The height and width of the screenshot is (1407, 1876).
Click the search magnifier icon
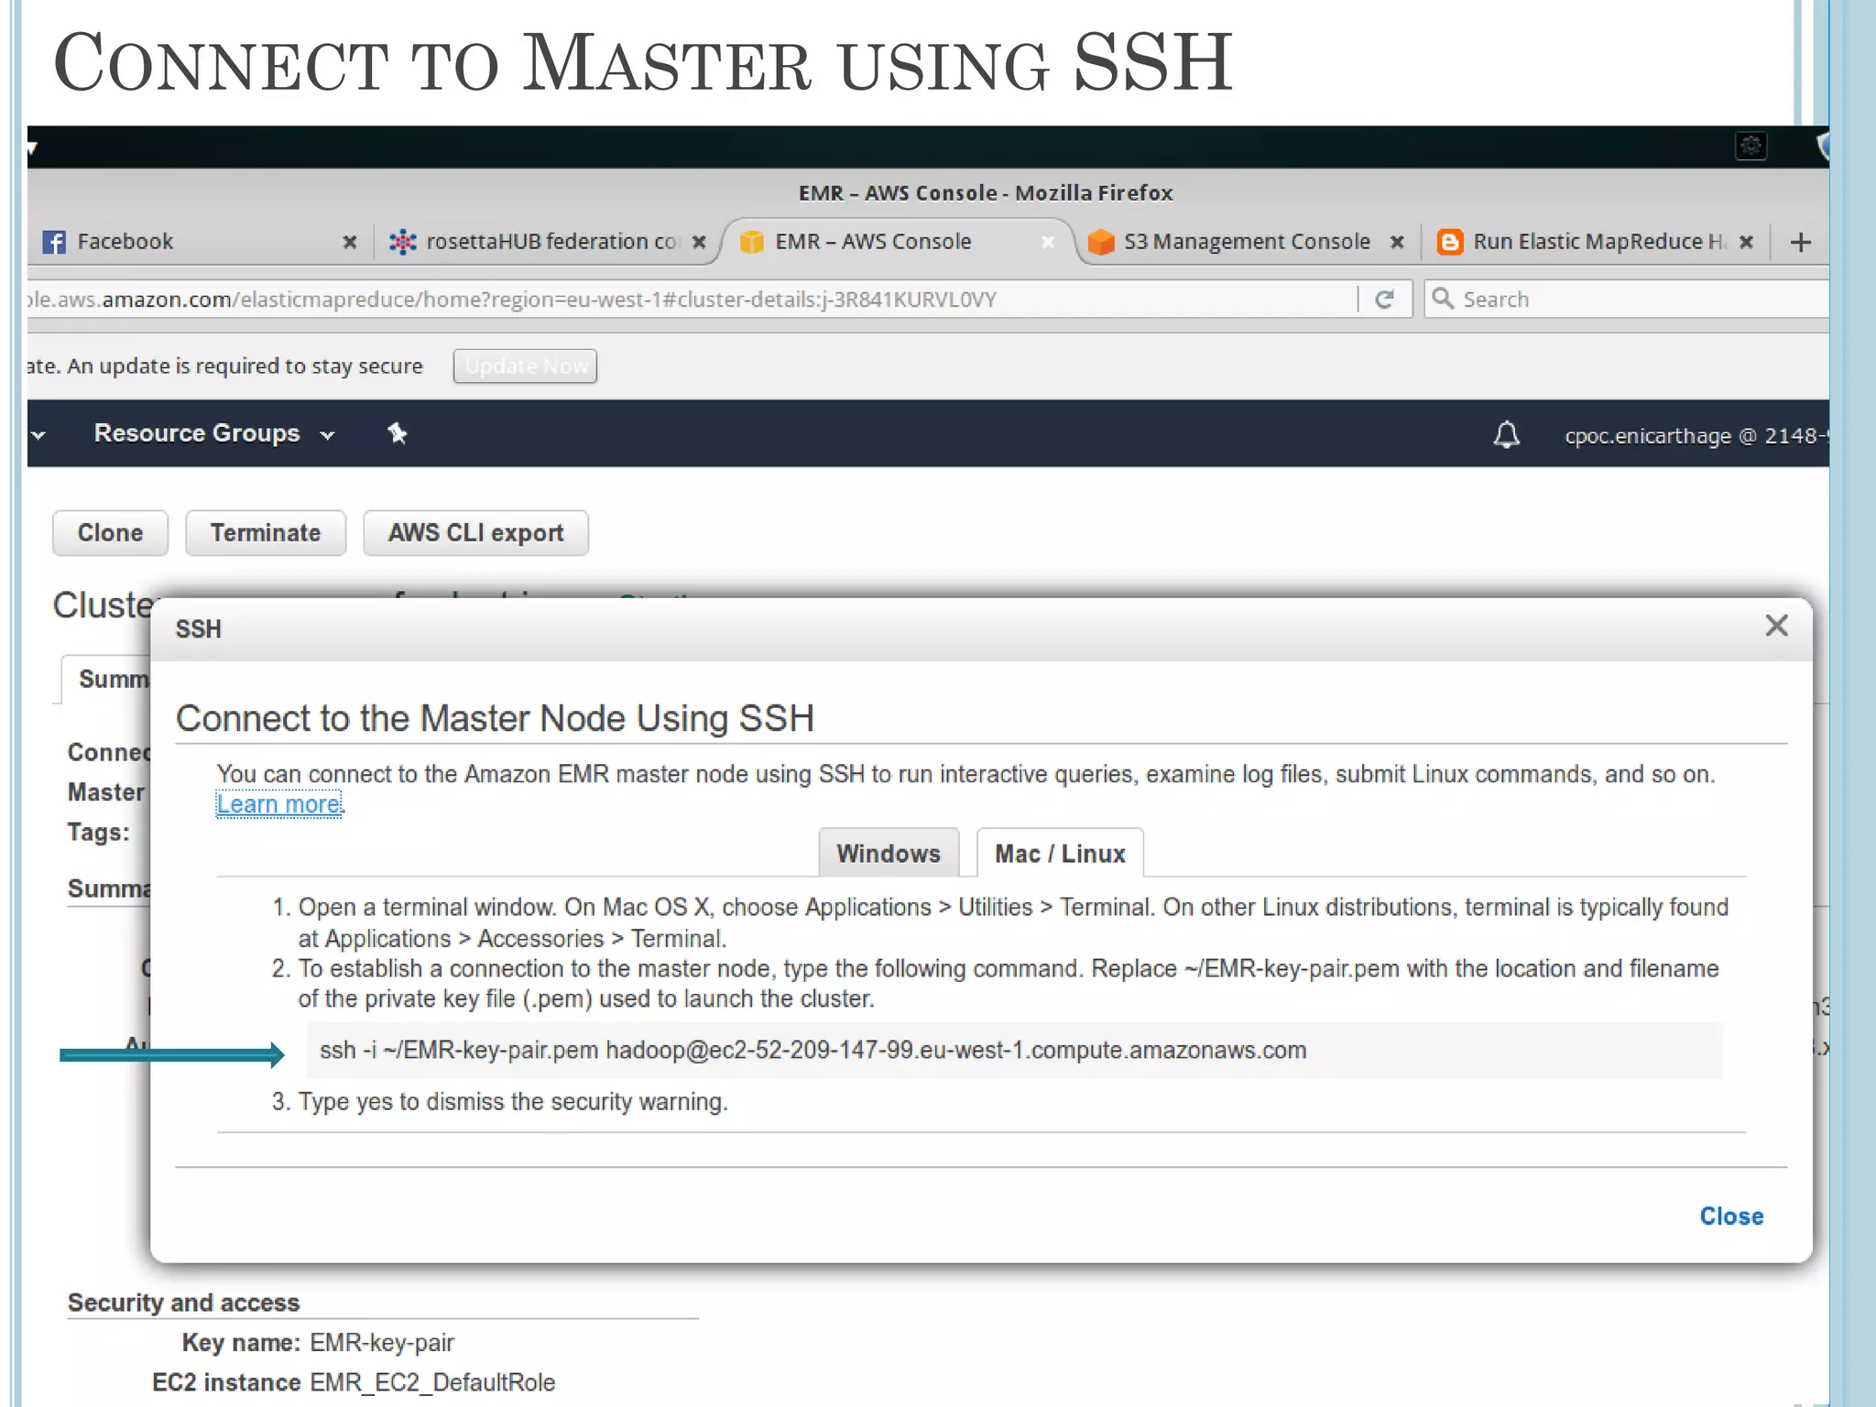tap(1443, 299)
